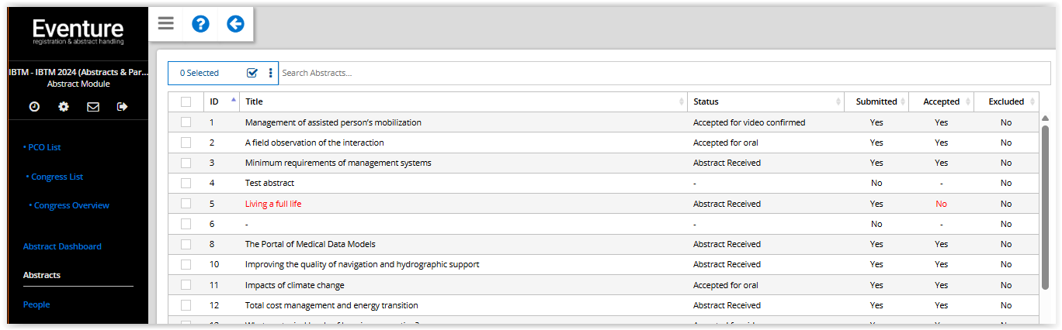Open the three-dot options menu
Screen dimensions: 1062x330
271,73
